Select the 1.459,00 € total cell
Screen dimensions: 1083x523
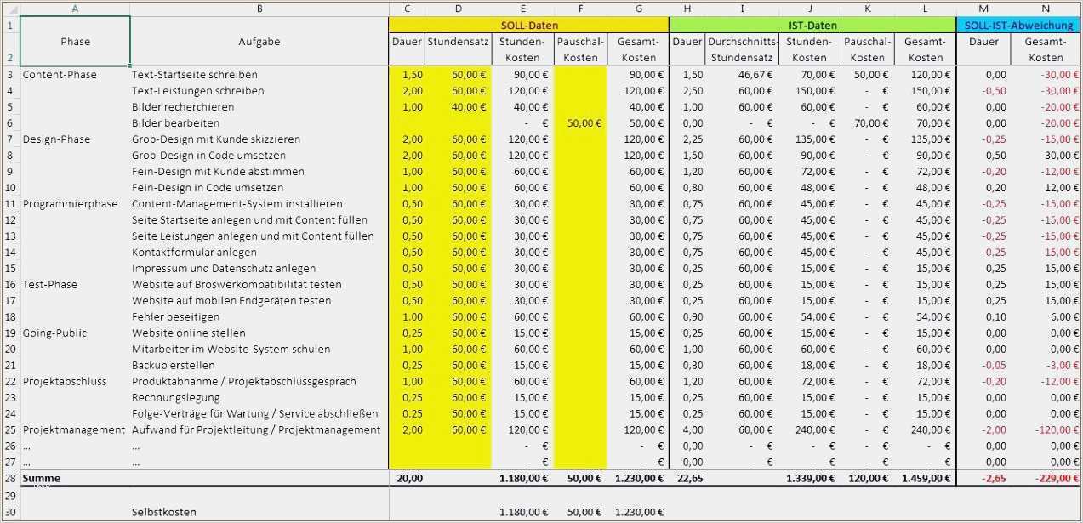925,478
